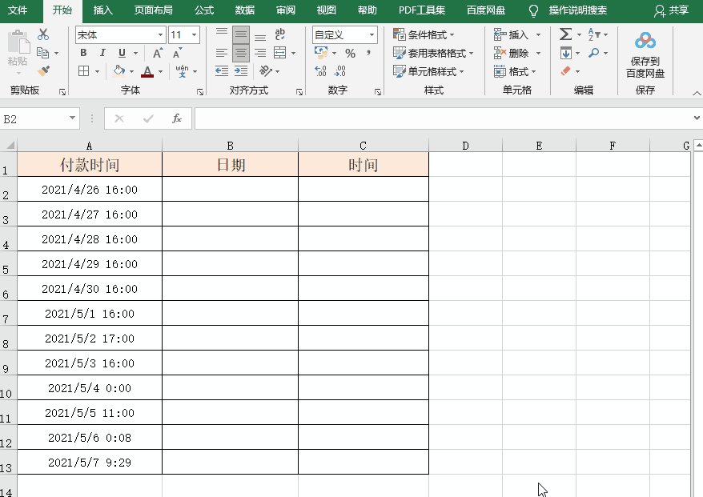Image resolution: width=703 pixels, height=497 pixels.
Task: Save to Baidu Netdisk cloud icon
Action: pos(645,41)
